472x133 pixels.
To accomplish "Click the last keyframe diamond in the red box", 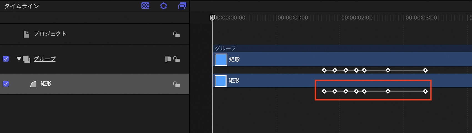I will coord(425,91).
